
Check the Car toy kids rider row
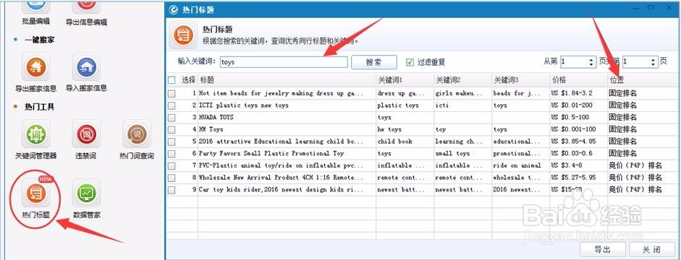pyautogui.click(x=172, y=190)
